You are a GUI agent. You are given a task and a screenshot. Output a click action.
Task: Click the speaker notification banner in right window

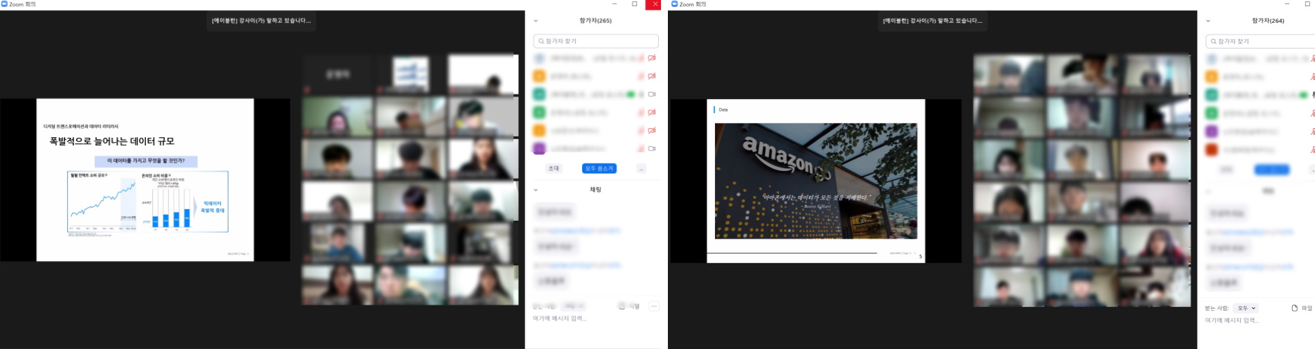tap(933, 21)
